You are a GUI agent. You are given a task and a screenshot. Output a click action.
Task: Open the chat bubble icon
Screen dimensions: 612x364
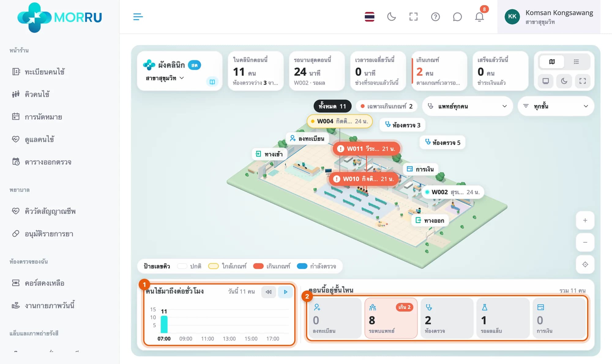[x=457, y=17]
